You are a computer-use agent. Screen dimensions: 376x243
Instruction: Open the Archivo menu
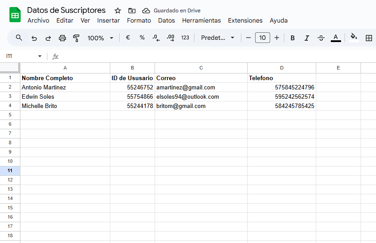pyautogui.click(x=39, y=21)
